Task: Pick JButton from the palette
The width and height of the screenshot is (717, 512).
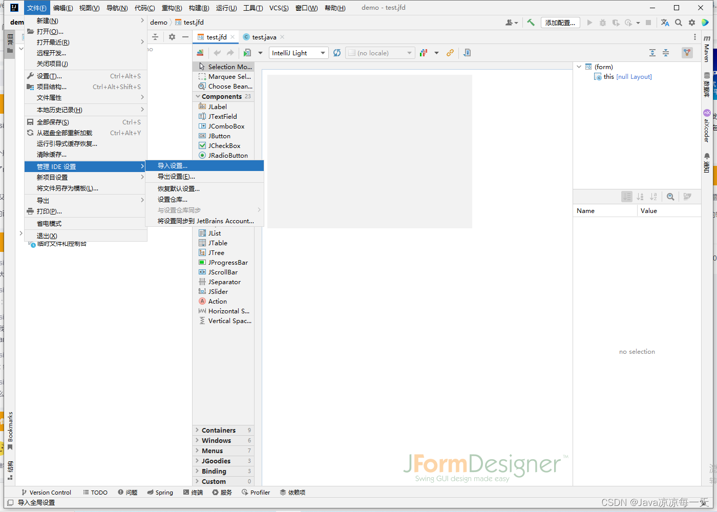Action: pos(224,136)
